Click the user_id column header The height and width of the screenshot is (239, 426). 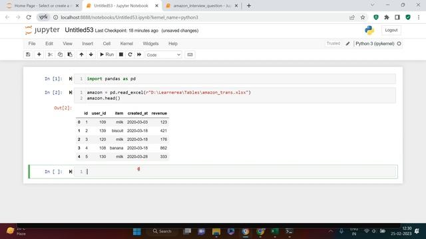coord(99,114)
